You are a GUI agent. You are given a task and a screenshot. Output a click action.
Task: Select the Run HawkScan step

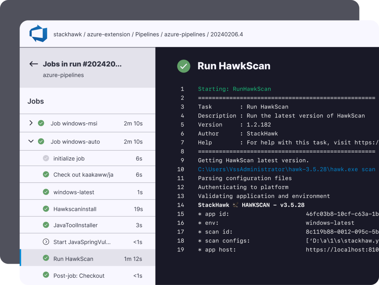tap(88, 258)
